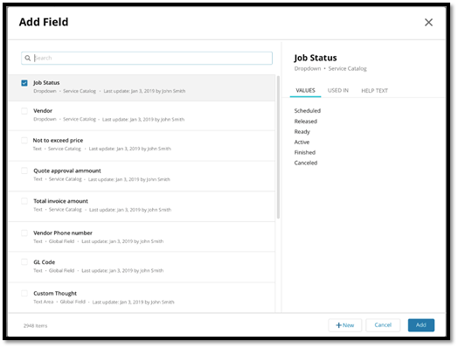Switch to the USED IN tab

click(x=338, y=91)
